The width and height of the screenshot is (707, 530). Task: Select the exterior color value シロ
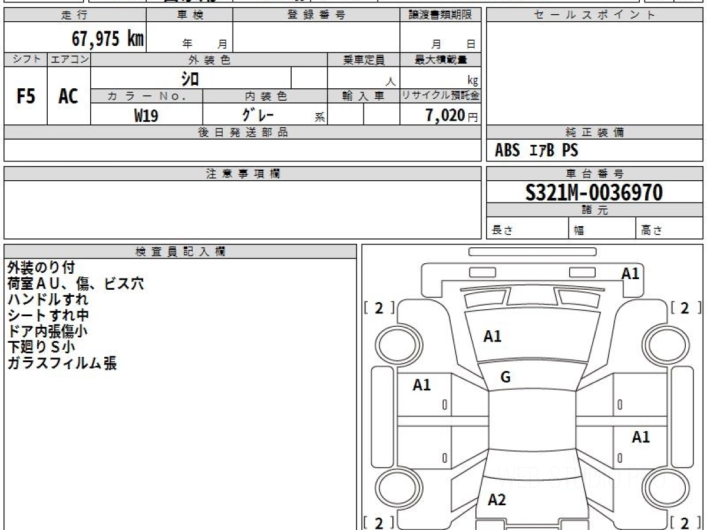tap(190, 78)
